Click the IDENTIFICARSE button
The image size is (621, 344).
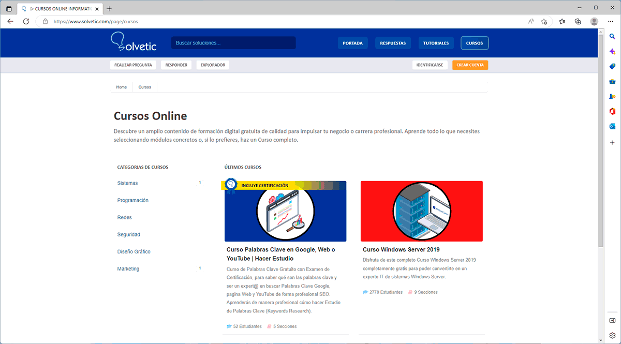430,65
